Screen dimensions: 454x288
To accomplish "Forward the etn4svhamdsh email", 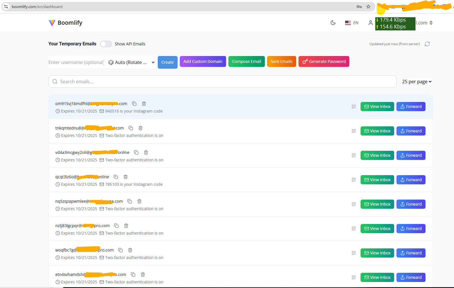I will coord(411,277).
